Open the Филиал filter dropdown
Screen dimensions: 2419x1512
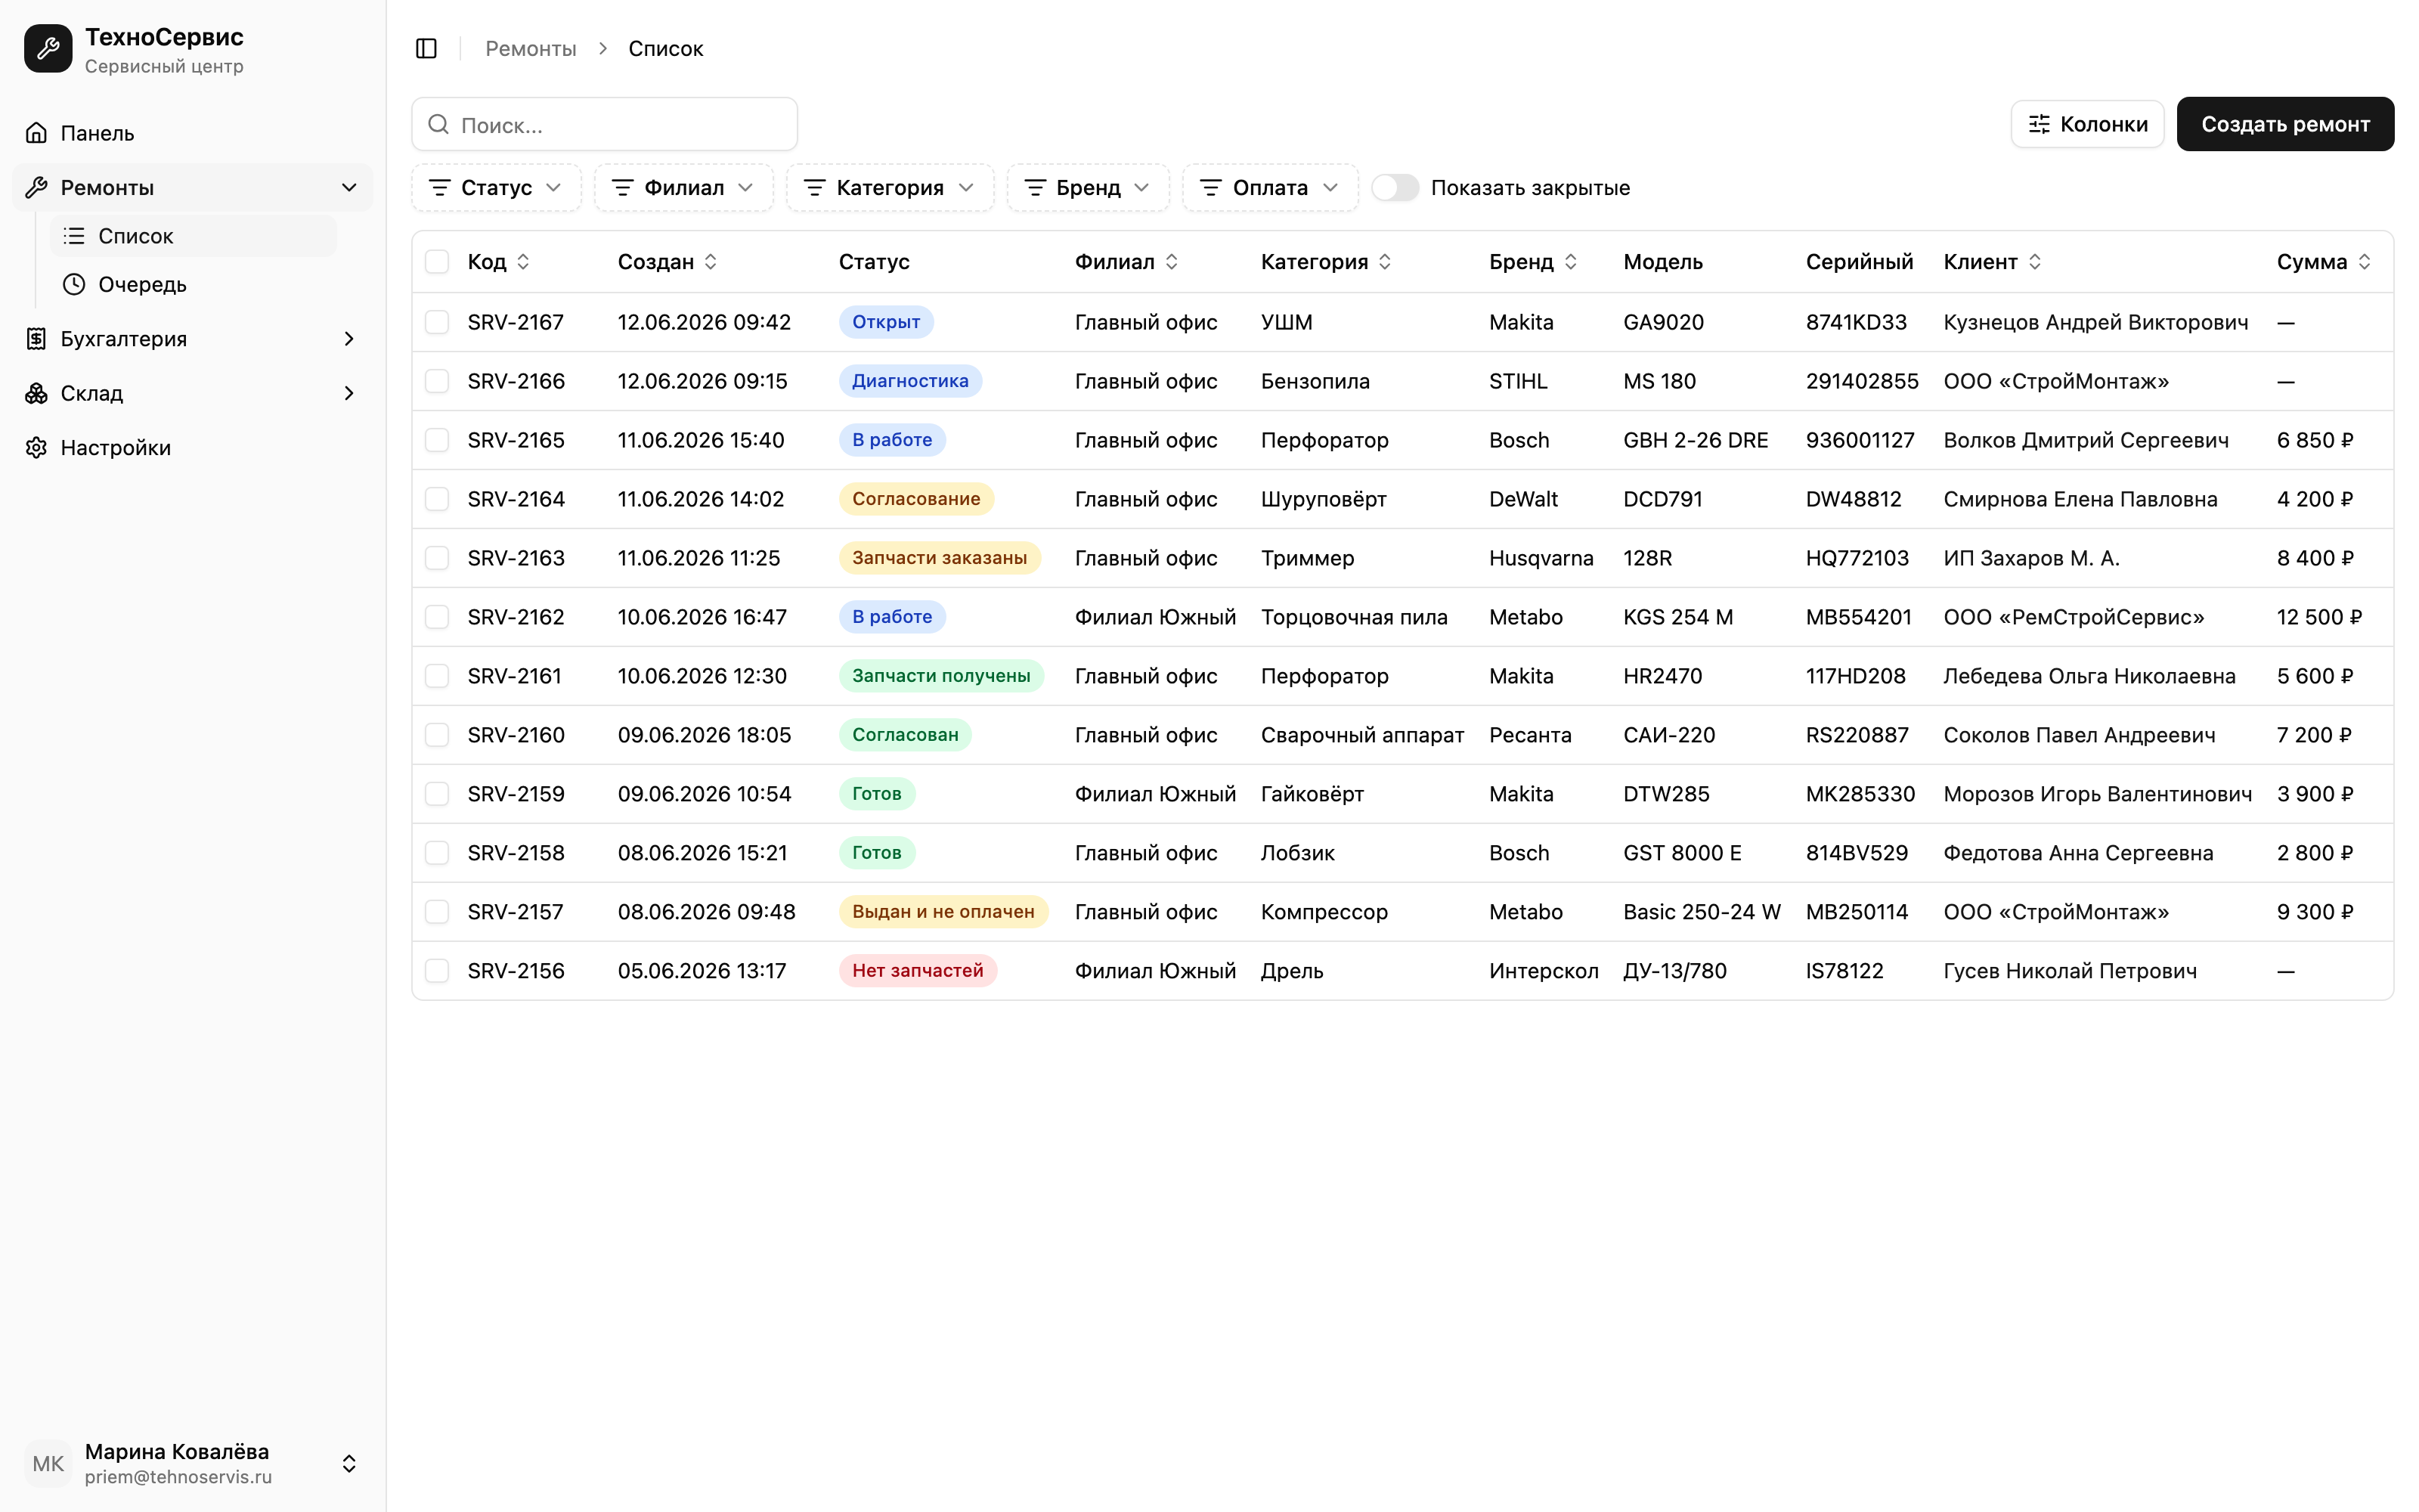coord(683,187)
